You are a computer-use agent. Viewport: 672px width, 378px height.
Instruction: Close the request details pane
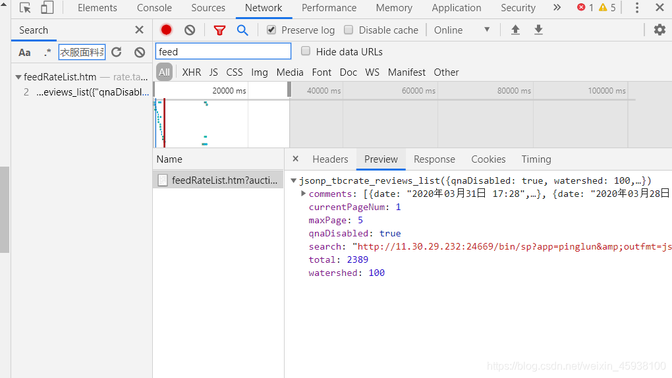click(x=295, y=159)
